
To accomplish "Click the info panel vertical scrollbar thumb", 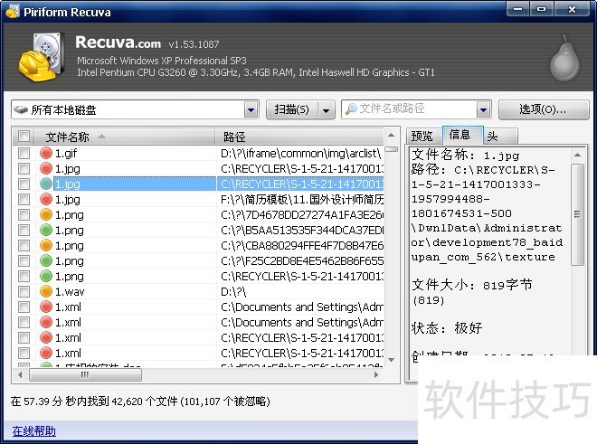I will (x=578, y=214).
